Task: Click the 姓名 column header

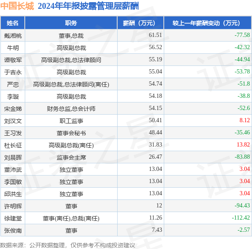Action: click(x=13, y=23)
